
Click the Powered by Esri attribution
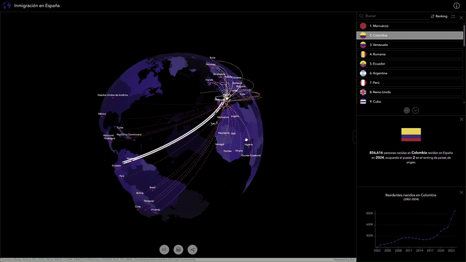(344, 260)
